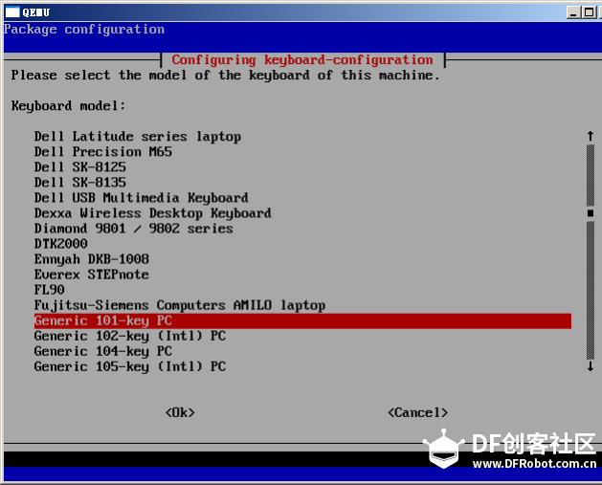Select the FL90 keyboard model
This screenshot has width=602, height=485.
49,290
